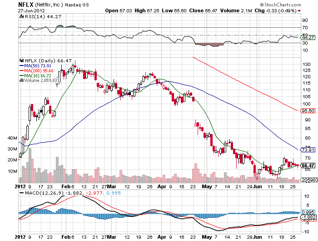Click the 30 level label on RSI axis
The image size is (318, 241).
(305, 43)
